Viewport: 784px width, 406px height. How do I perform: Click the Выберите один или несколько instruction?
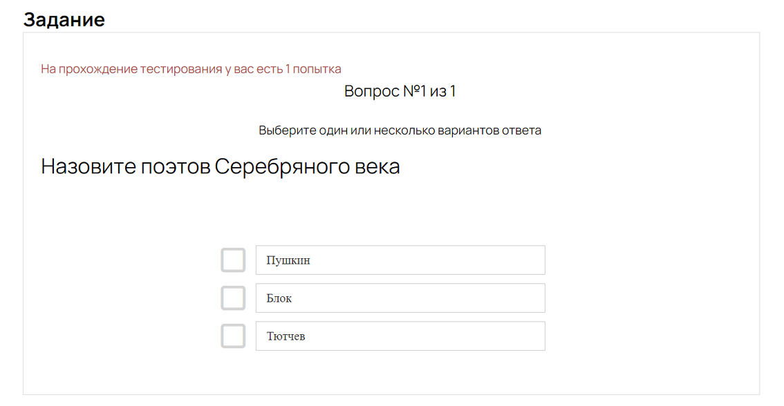click(400, 130)
